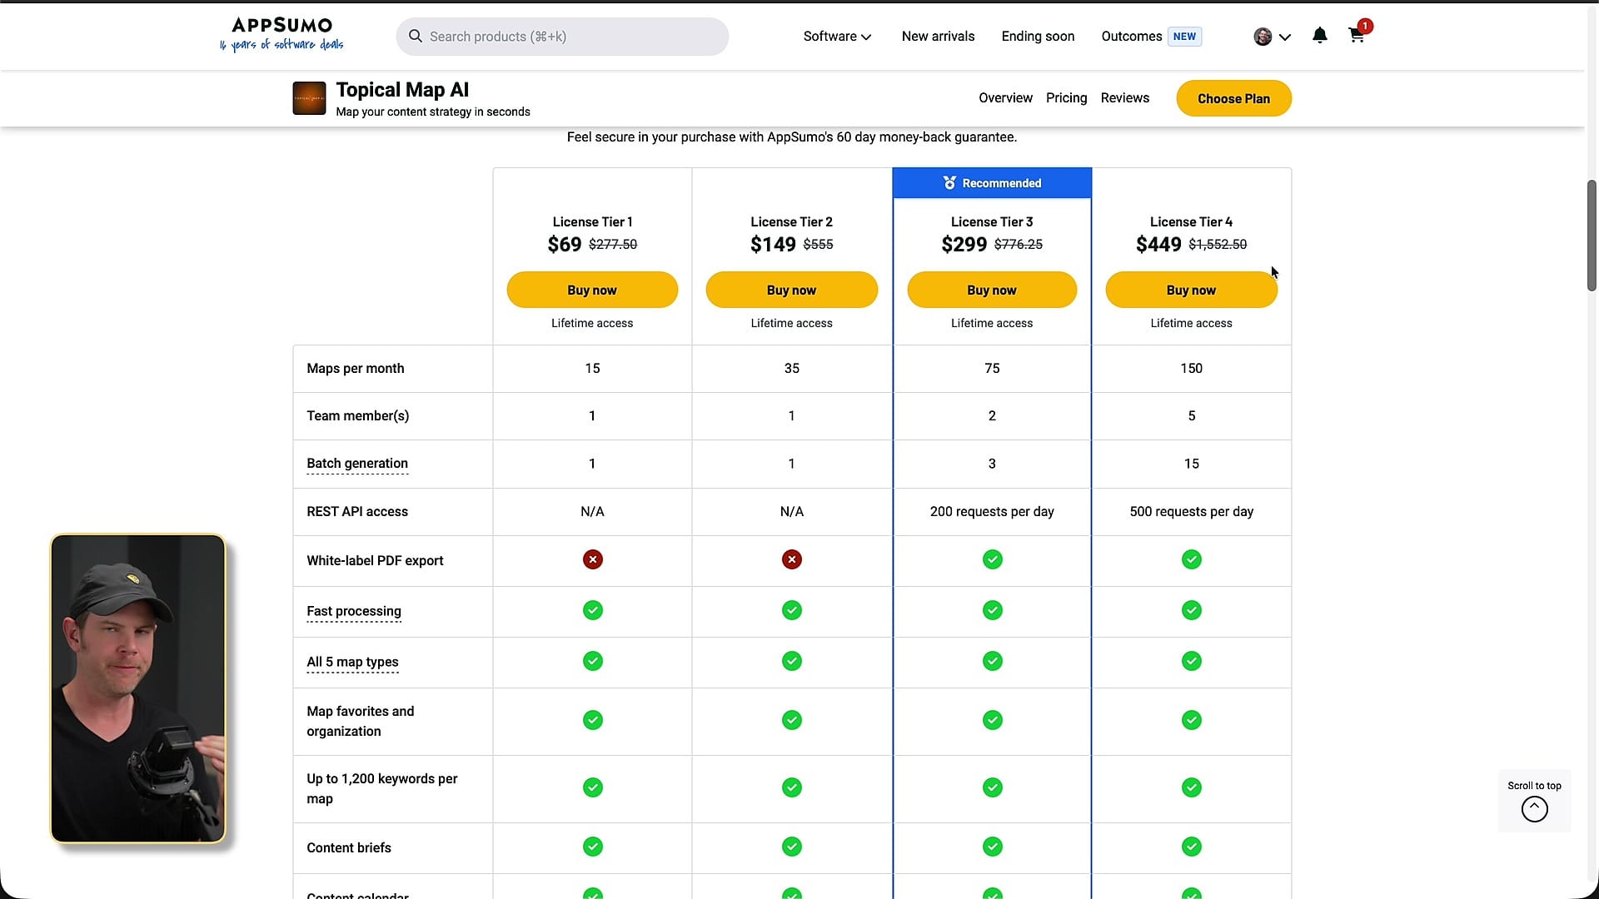Click All 5 map types checkmark Tier 2

pos(792,661)
